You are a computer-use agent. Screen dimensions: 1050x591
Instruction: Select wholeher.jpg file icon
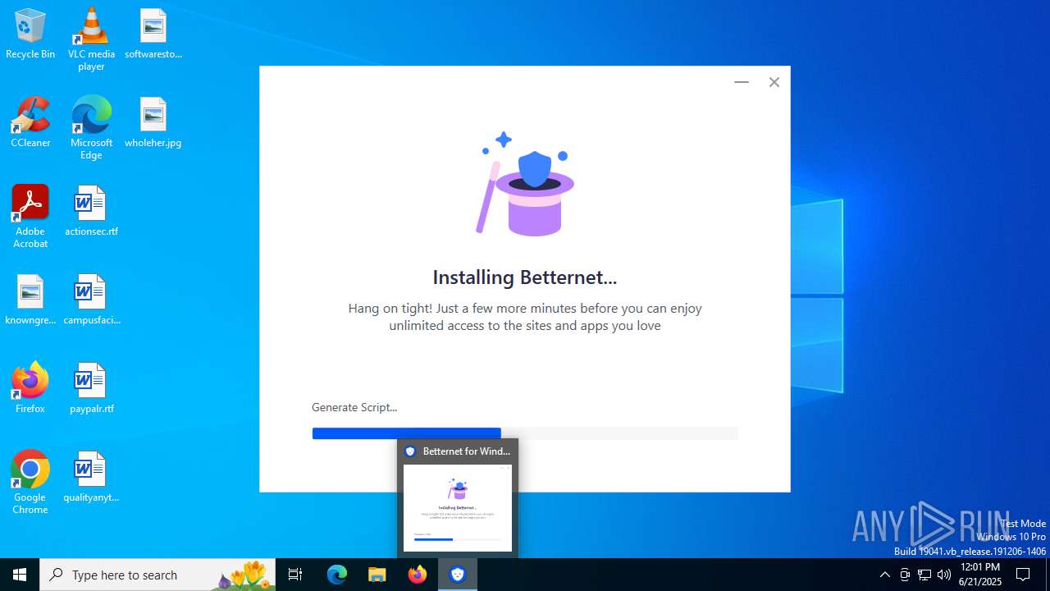pyautogui.click(x=153, y=123)
